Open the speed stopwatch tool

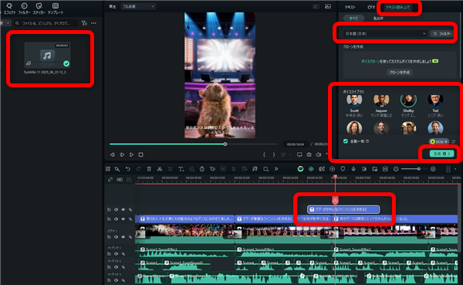tap(202, 169)
